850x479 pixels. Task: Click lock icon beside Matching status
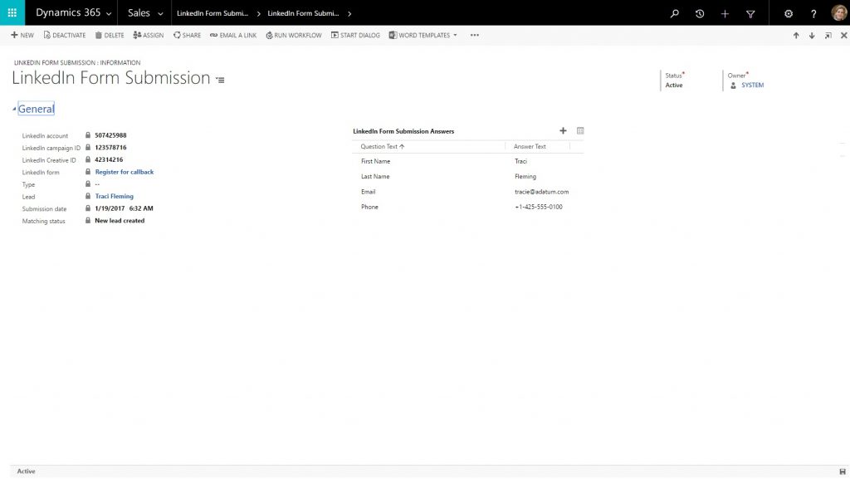(x=88, y=221)
